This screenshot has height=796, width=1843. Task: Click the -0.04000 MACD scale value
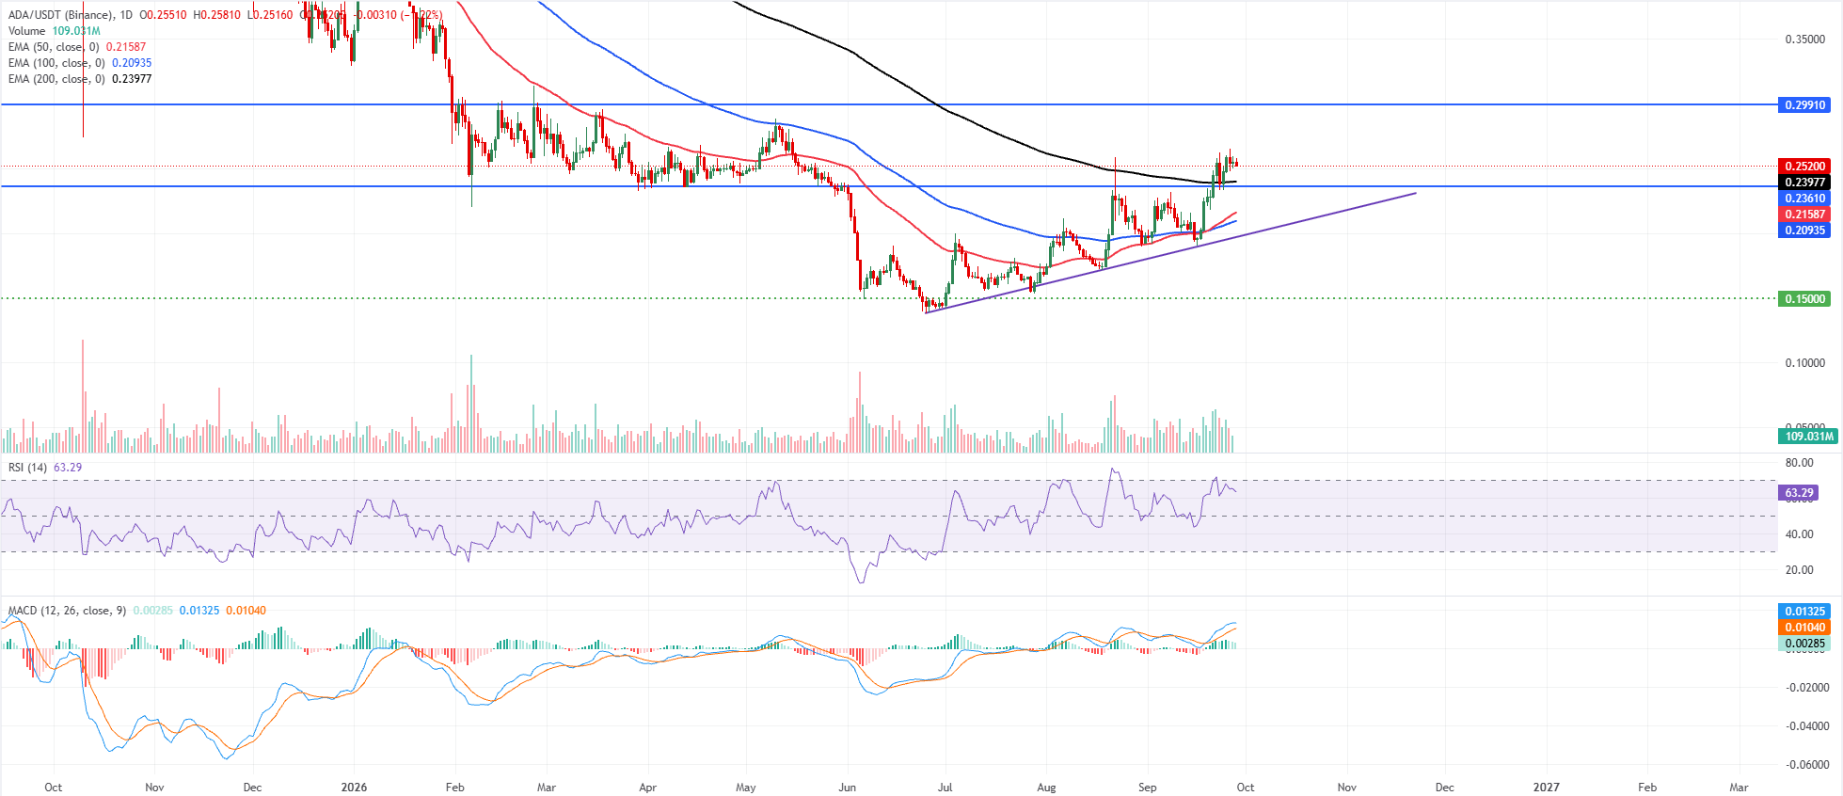point(1806,726)
